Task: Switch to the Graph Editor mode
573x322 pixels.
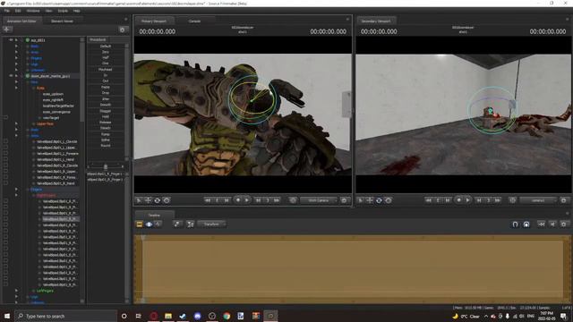Action: coord(158,225)
